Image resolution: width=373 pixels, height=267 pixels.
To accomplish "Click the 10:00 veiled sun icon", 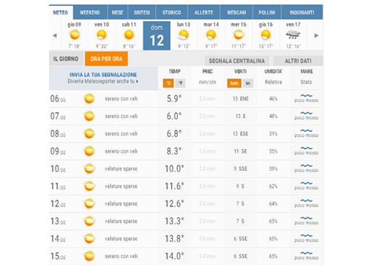I will (x=89, y=169).
